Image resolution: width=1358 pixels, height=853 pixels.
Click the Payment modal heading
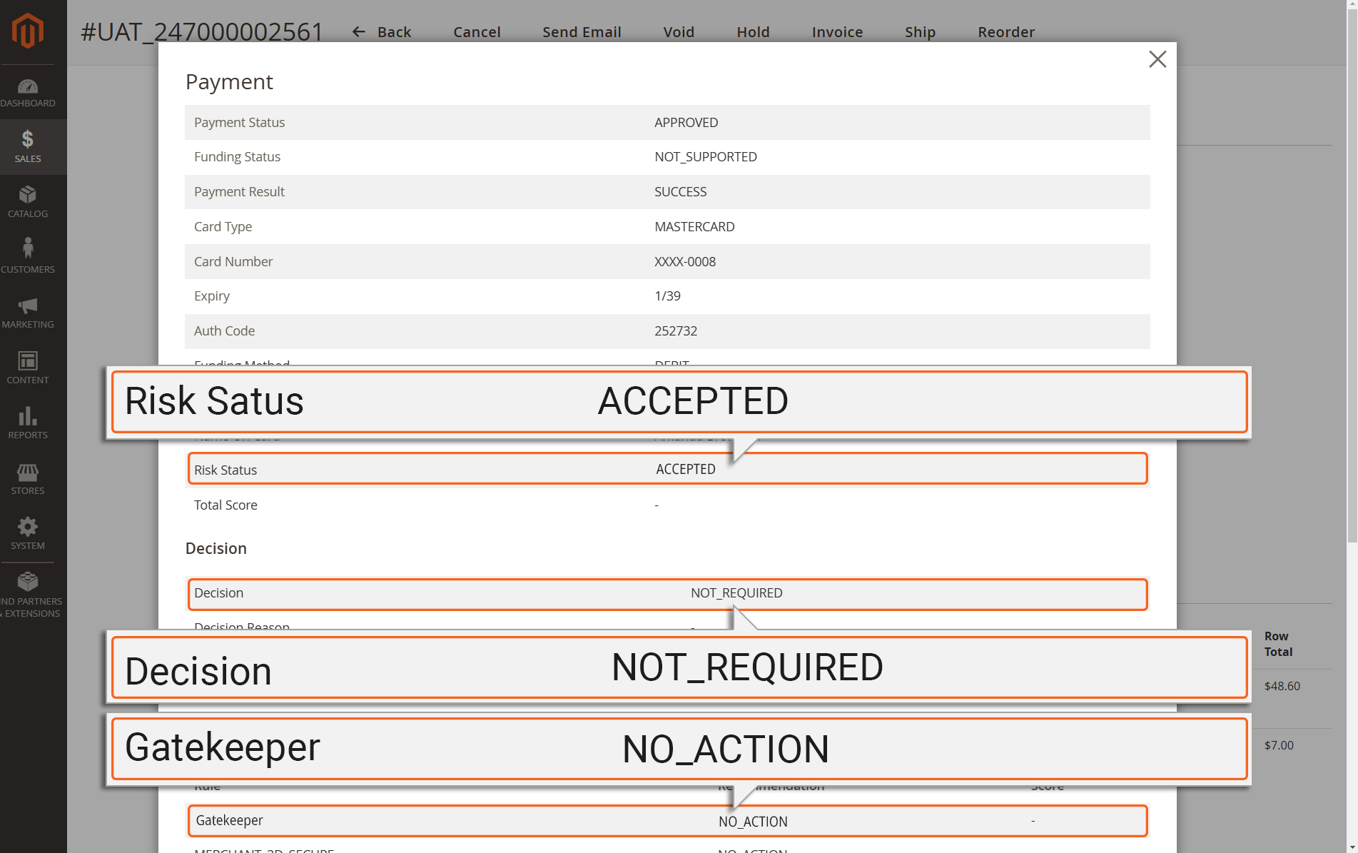click(229, 82)
